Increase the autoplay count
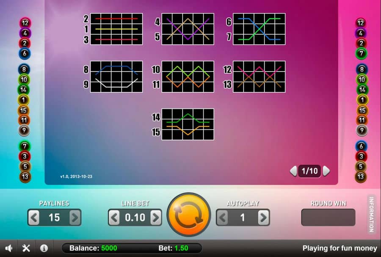This screenshot has height=257, width=381. (263, 217)
